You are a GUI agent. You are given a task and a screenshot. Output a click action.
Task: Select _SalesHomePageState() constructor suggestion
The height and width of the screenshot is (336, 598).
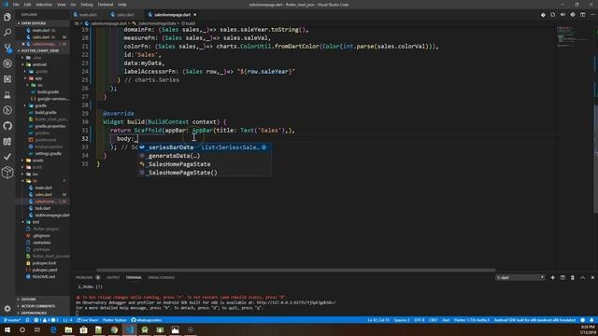pos(205,173)
